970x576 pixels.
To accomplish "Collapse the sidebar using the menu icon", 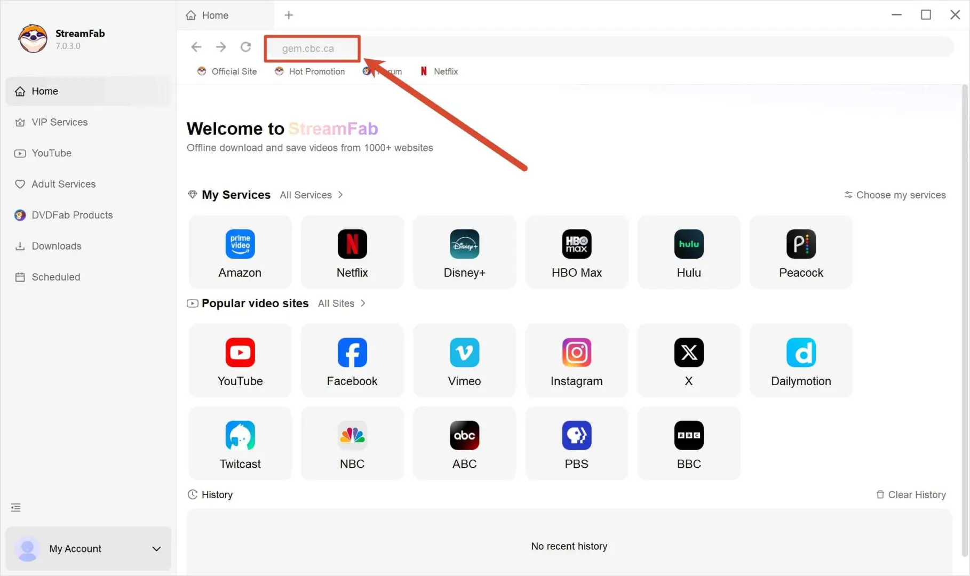I will click(16, 507).
